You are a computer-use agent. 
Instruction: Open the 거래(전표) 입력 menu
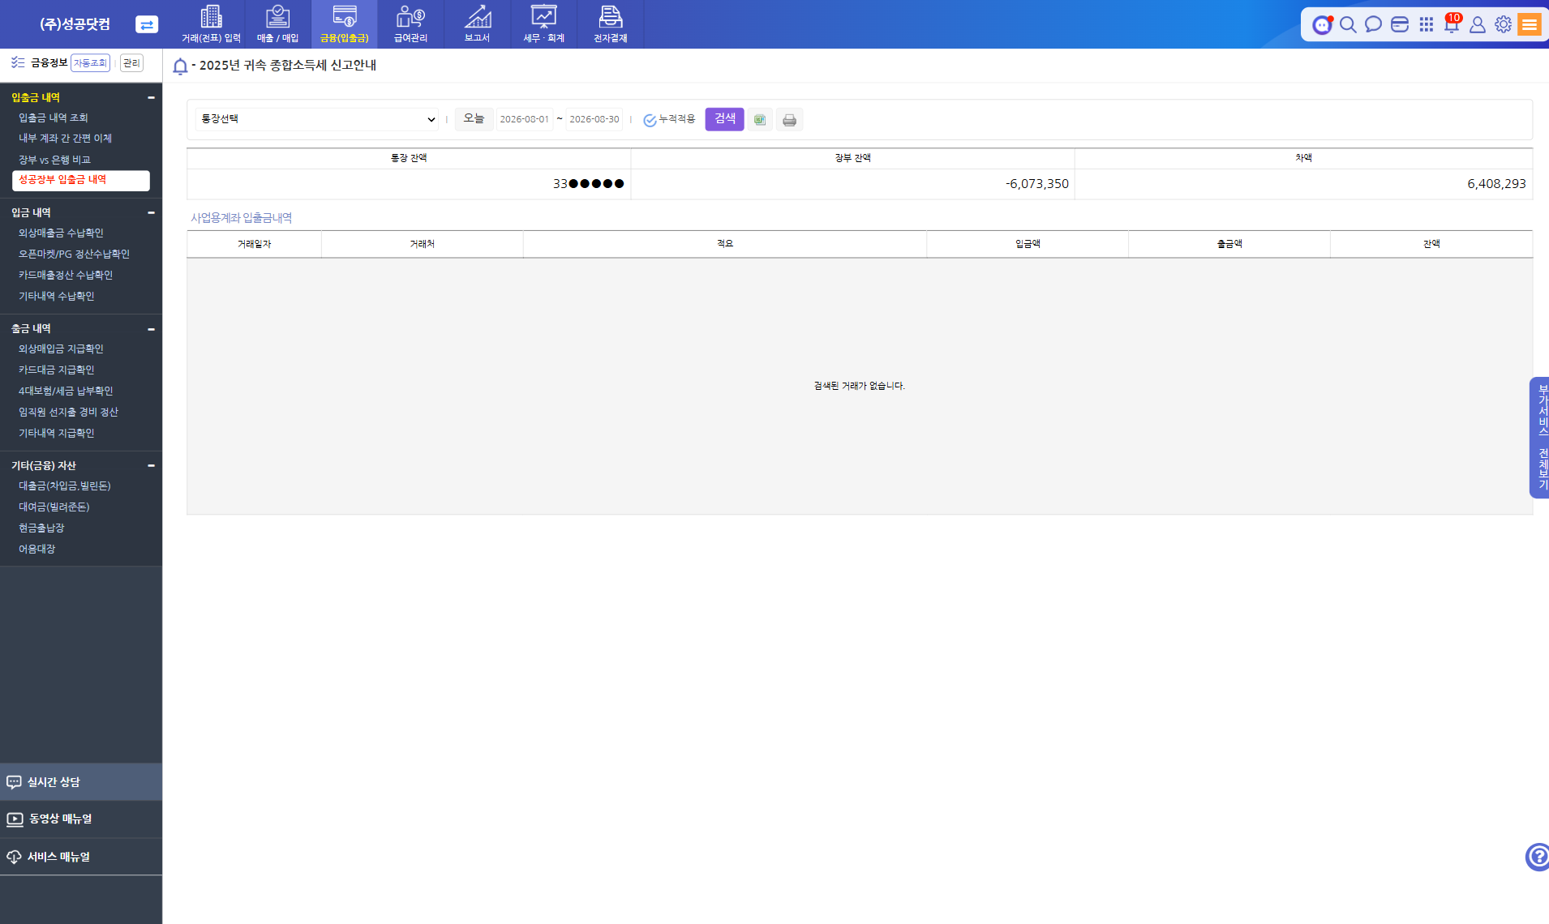211,24
